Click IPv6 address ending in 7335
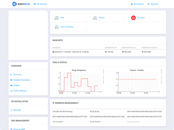The height and width of the screenshot is (130, 174). click(70, 117)
